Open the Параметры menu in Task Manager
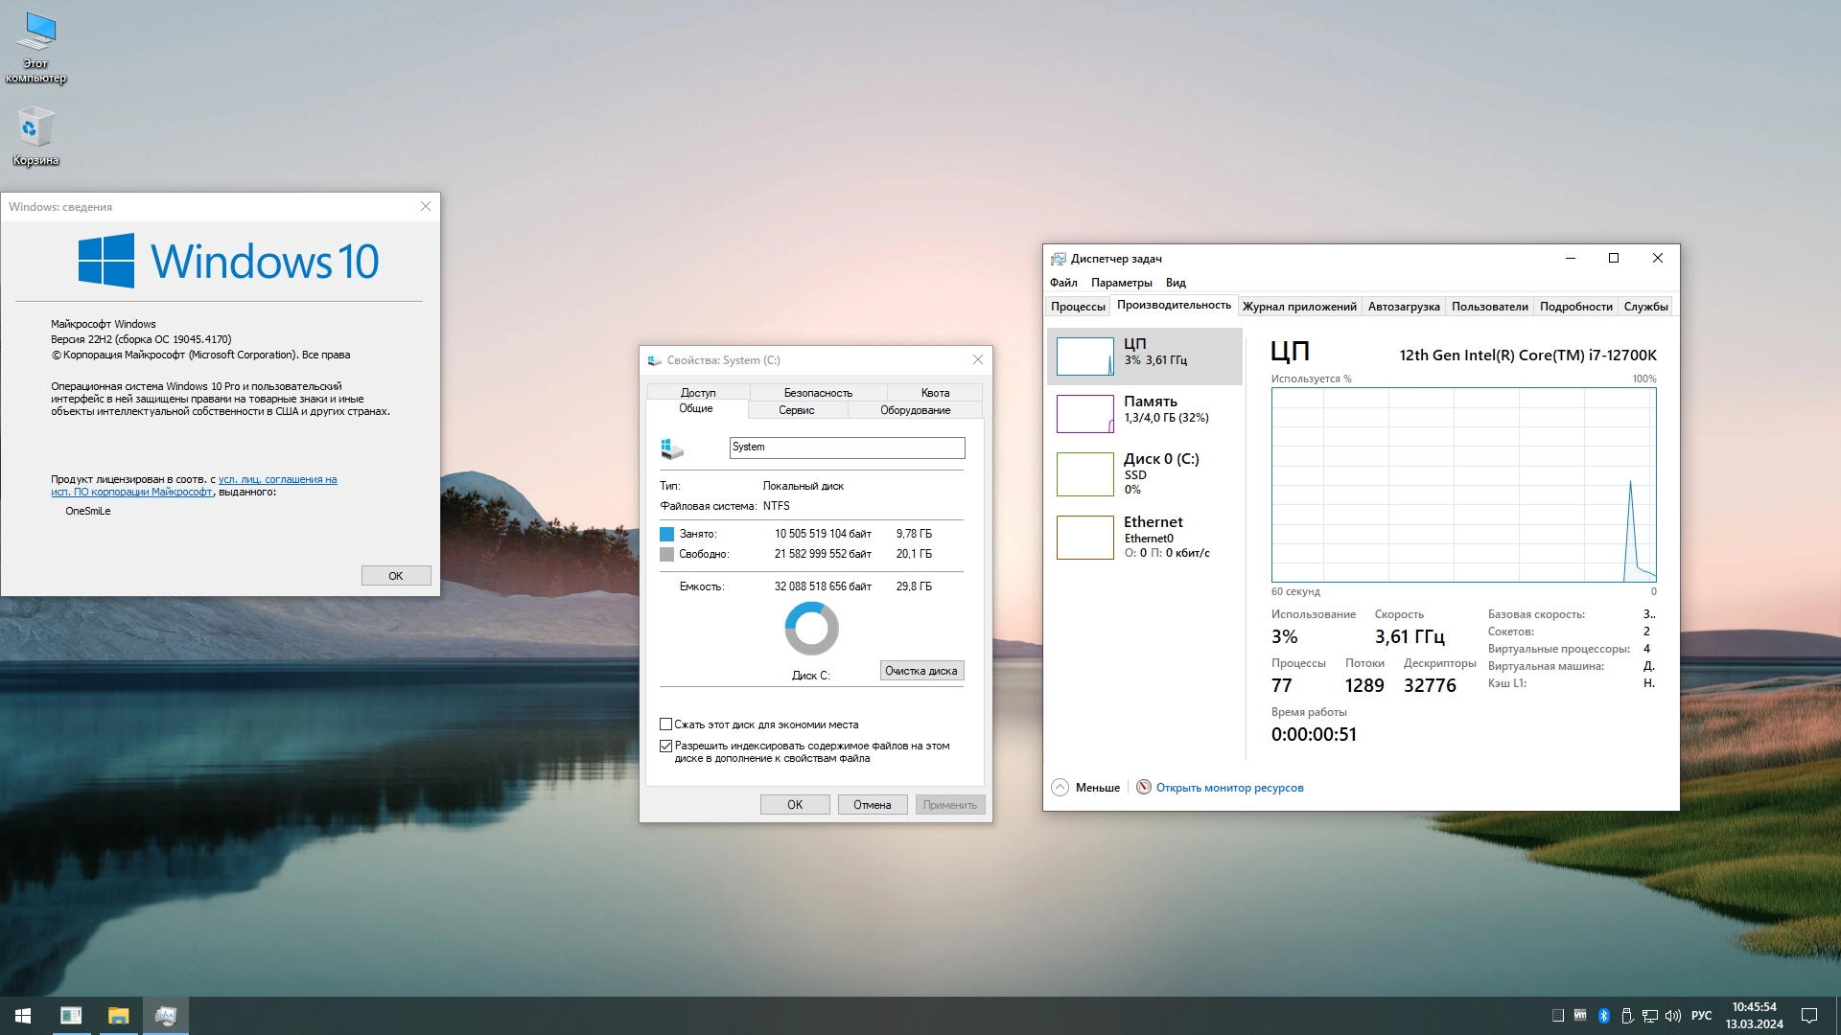 [x=1121, y=283]
